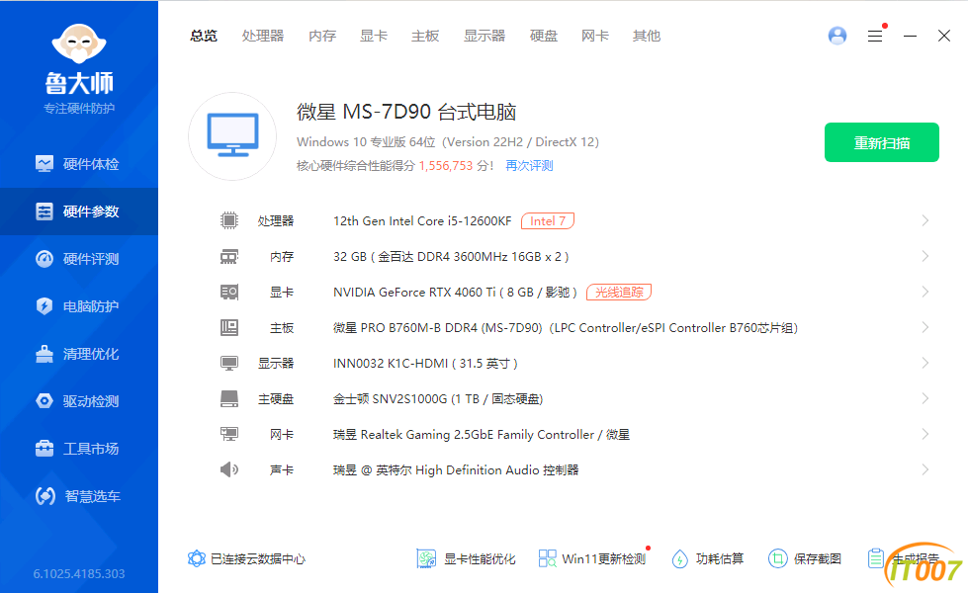
Task: Click 已连接云数据中心 status
Action: [x=246, y=559]
